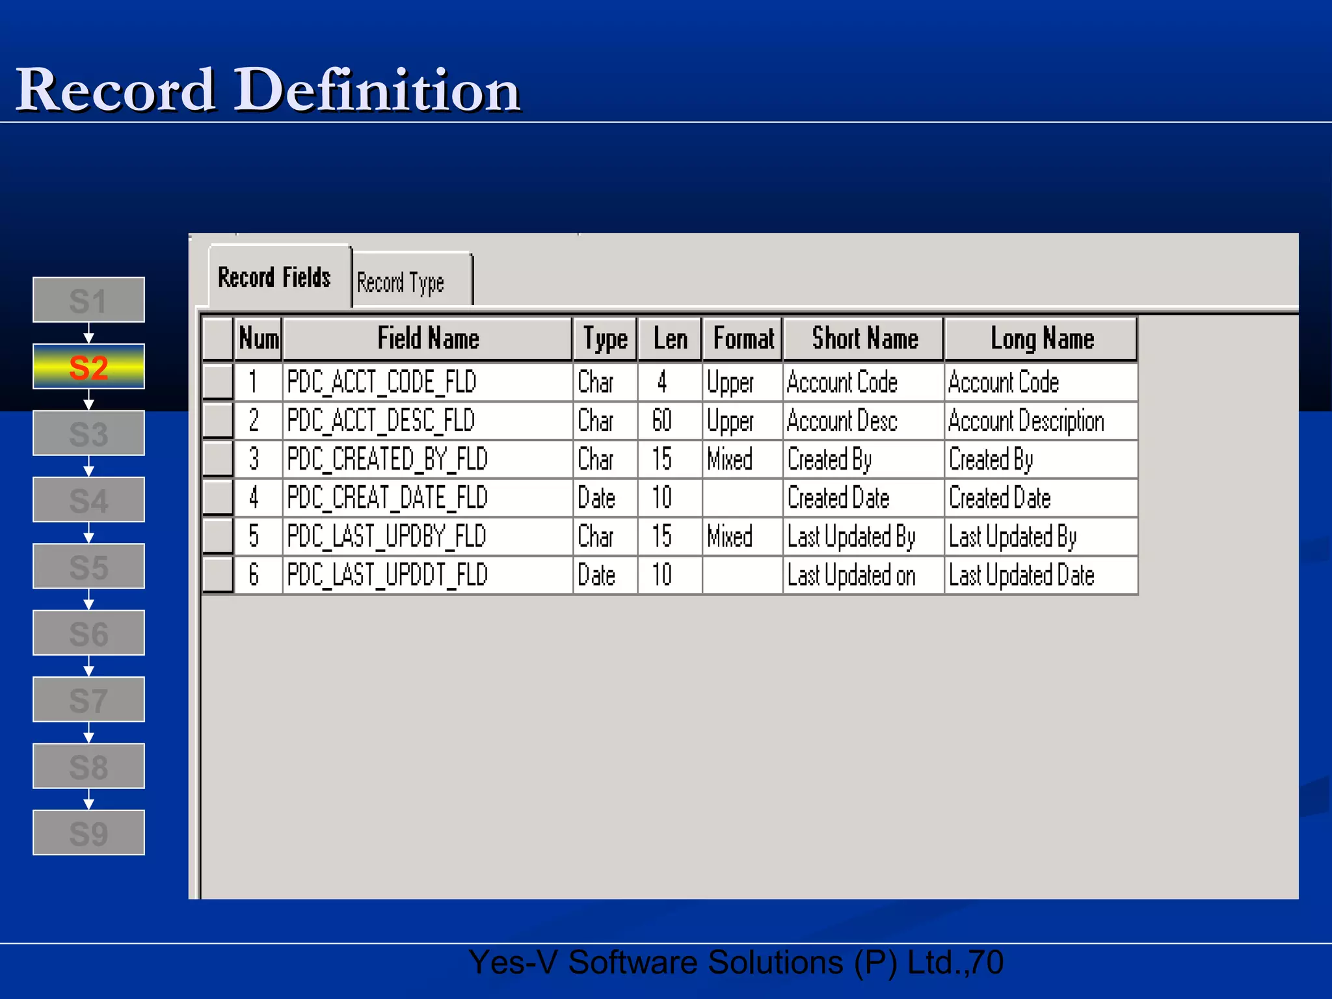1332x999 pixels.
Task: Go to step S4 in sidebar
Action: click(89, 499)
